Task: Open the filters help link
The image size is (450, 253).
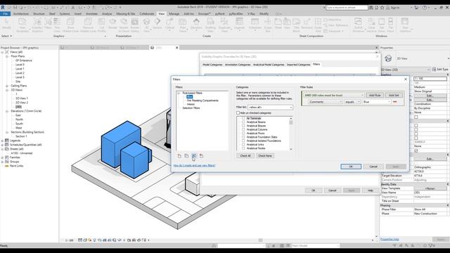Action: click(194, 166)
